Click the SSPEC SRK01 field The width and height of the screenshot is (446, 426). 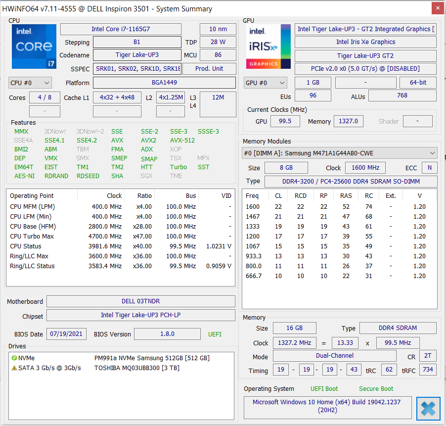click(137, 69)
